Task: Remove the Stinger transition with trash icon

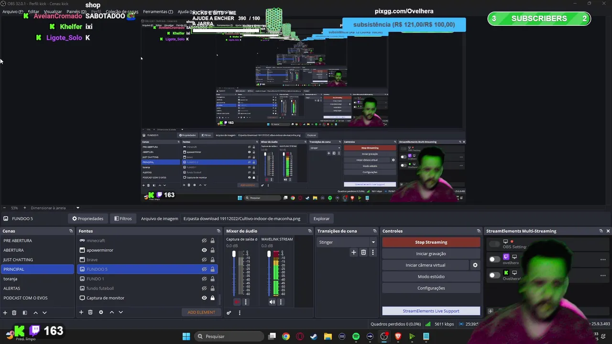Action: (x=363, y=252)
